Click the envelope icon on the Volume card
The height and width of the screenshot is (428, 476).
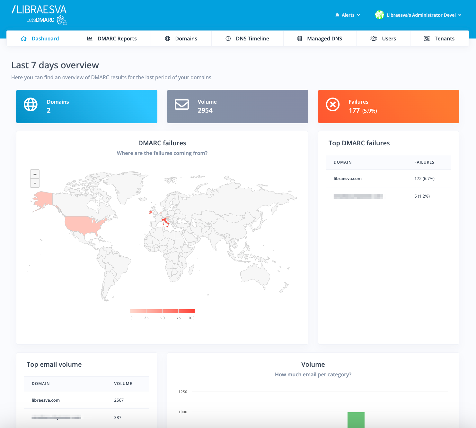[x=181, y=105]
